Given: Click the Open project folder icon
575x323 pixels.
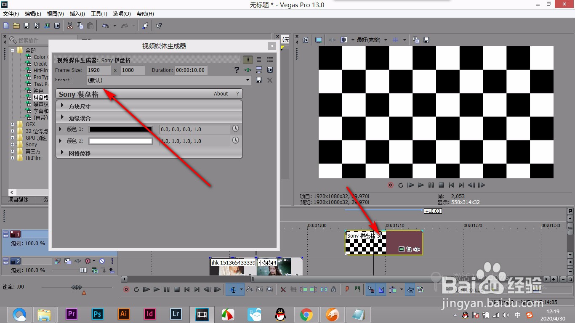Looking at the screenshot, I should point(16,26).
